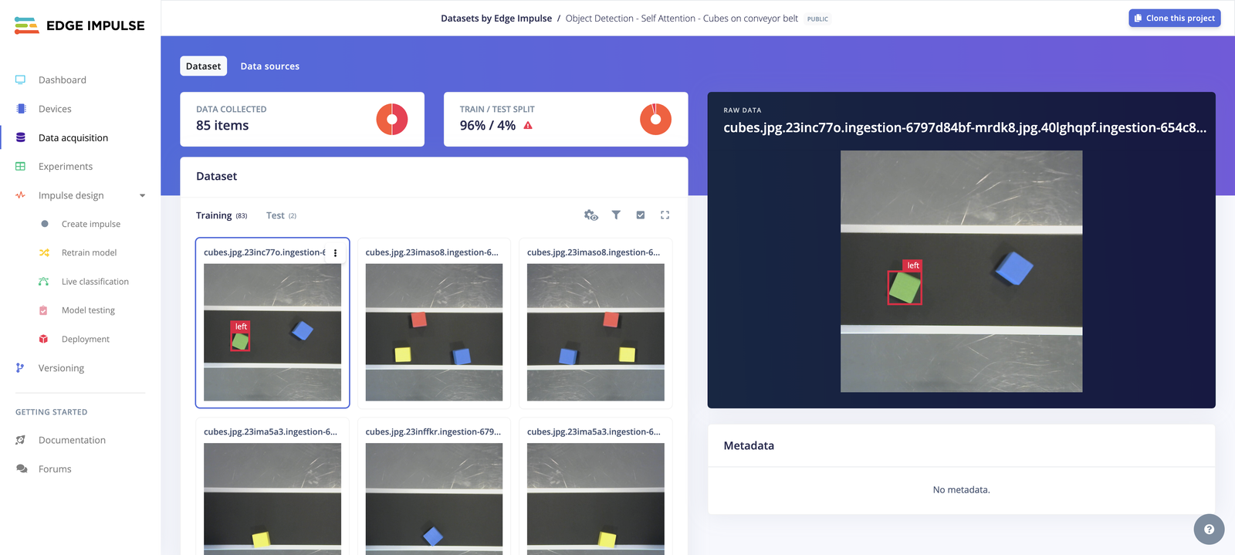Screen dimensions: 1235x555
Task: Open the Documentation link
Action: [72, 440]
